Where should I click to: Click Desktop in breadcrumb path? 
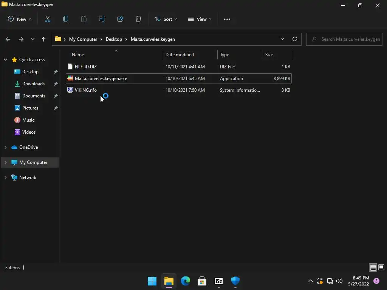pyautogui.click(x=114, y=39)
